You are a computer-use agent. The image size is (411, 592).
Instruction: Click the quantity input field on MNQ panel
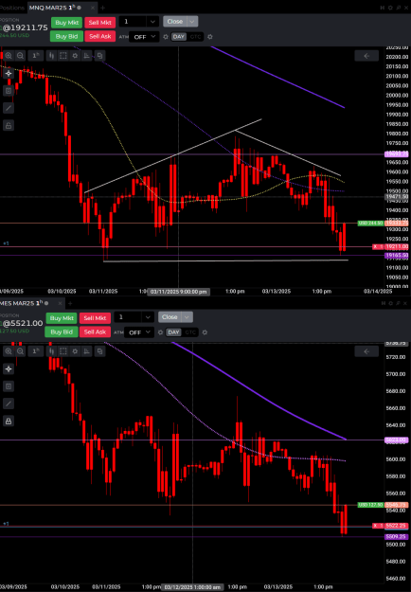pyautogui.click(x=133, y=22)
